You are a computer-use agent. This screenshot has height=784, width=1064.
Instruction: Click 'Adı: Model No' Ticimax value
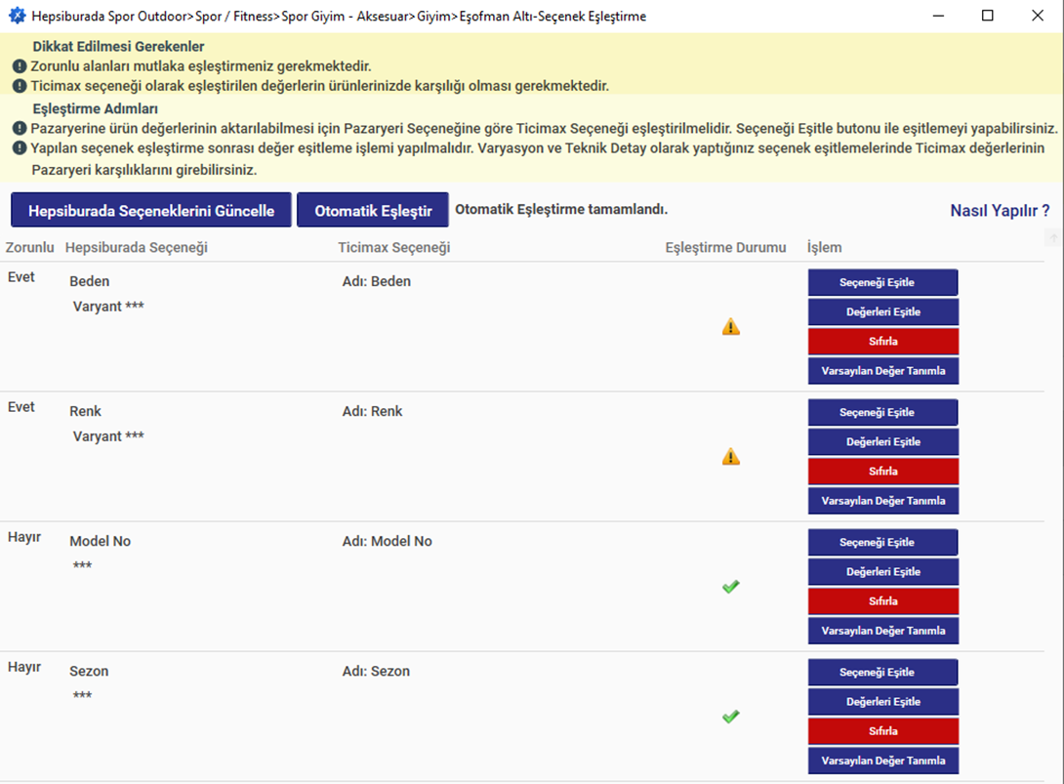388,541
